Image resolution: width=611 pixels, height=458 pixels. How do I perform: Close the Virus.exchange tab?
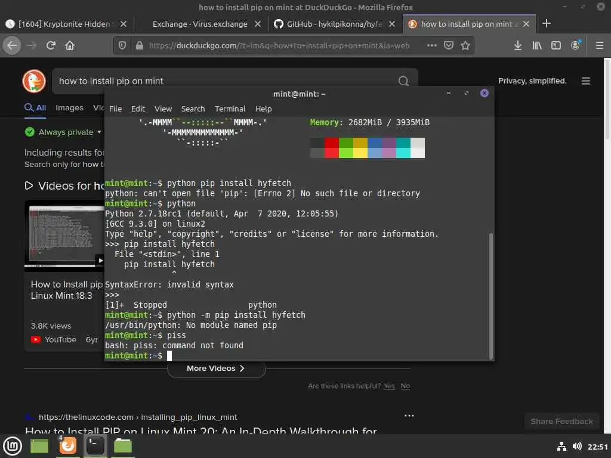pyautogui.click(x=258, y=24)
